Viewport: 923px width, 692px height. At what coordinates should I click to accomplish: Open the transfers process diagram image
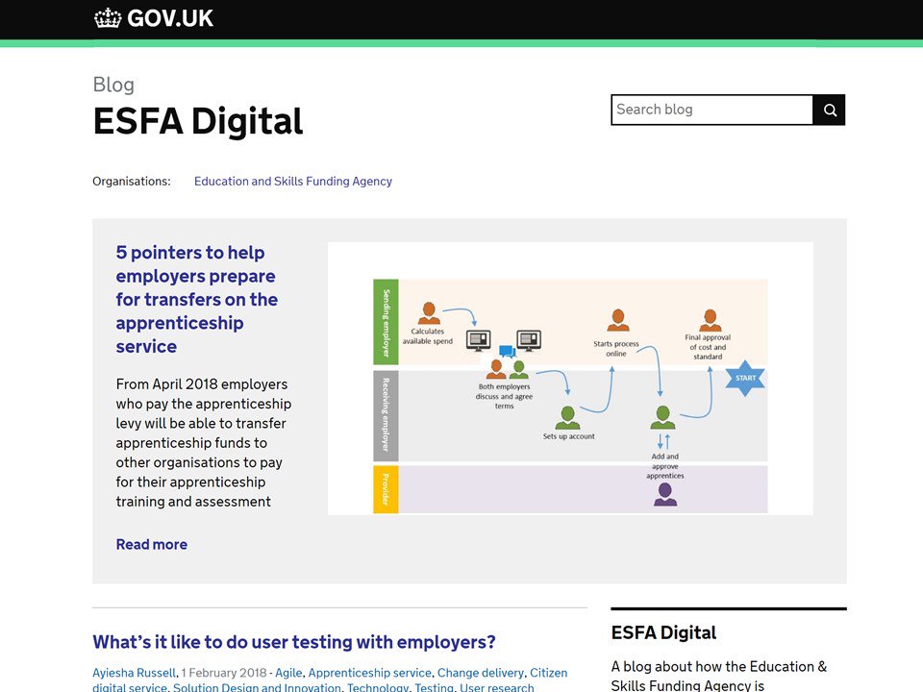570,379
